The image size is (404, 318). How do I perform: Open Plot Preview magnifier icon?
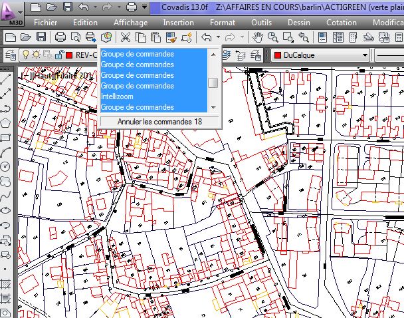76,37
